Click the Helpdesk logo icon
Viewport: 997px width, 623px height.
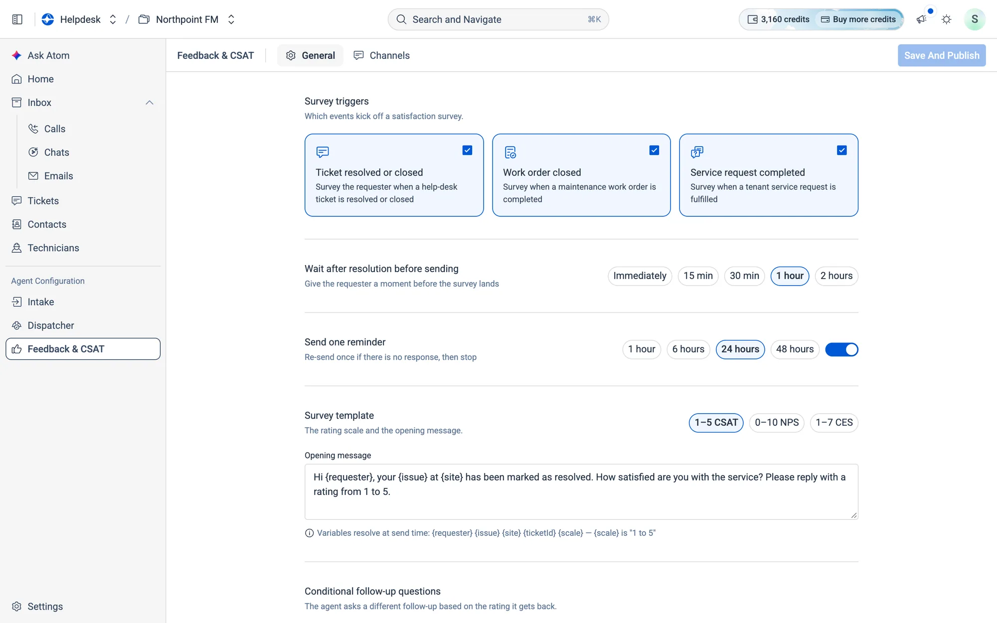coord(48,19)
